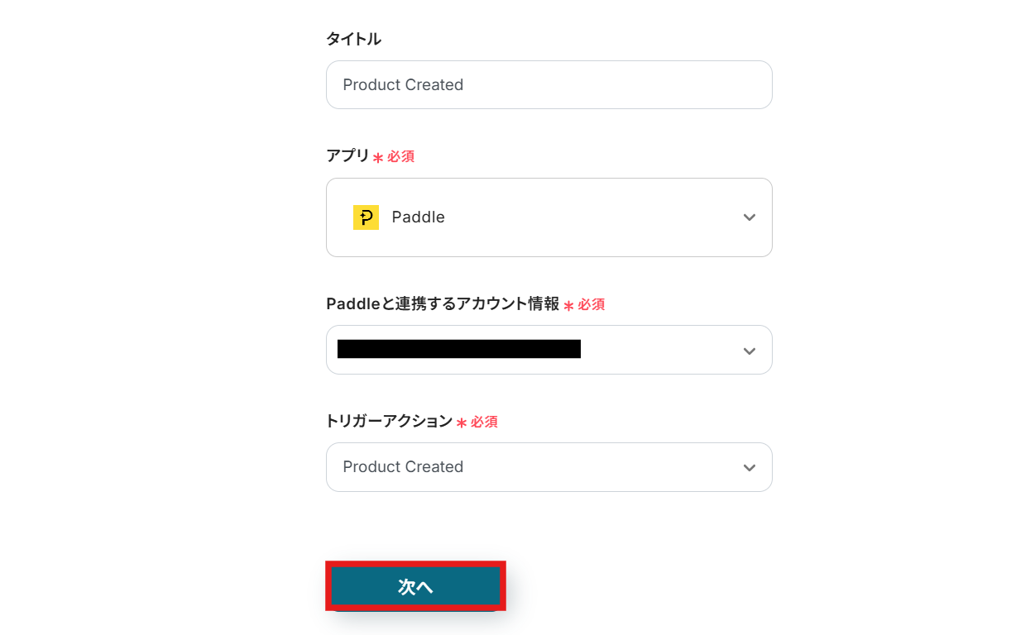Click the red asterisk beside the account info label

pyautogui.click(x=568, y=306)
